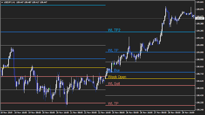This screenshot has height=115, width=205.
Task: Click the 109.000 price scale value
Action: [x=200, y=52]
